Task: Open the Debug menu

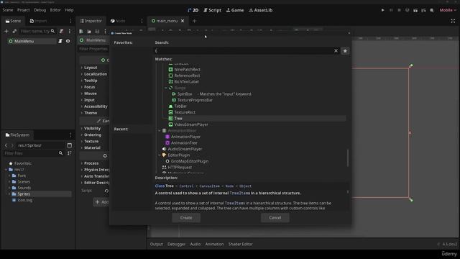Action: click(x=40, y=10)
